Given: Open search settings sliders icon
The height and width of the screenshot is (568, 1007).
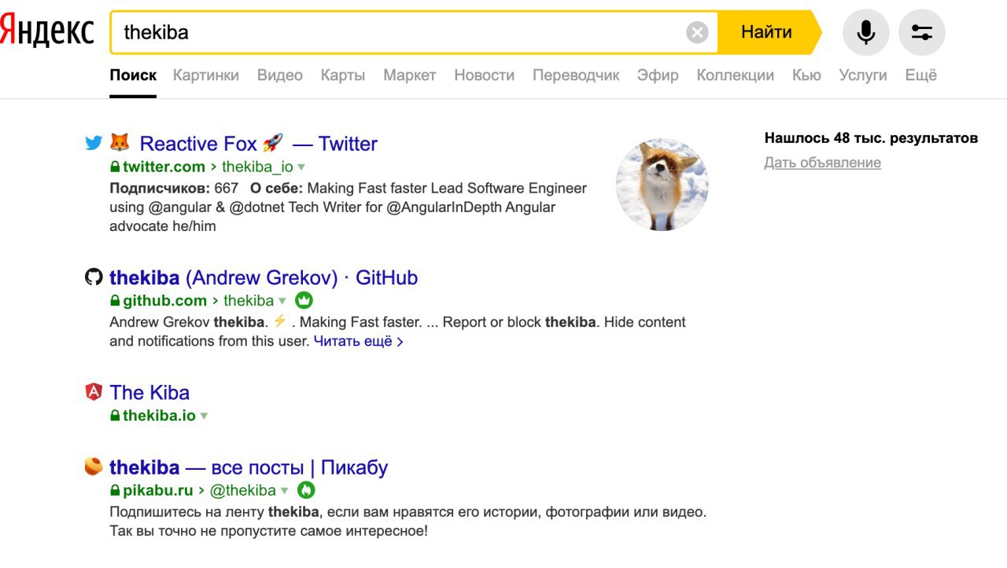Looking at the screenshot, I should pos(921,32).
